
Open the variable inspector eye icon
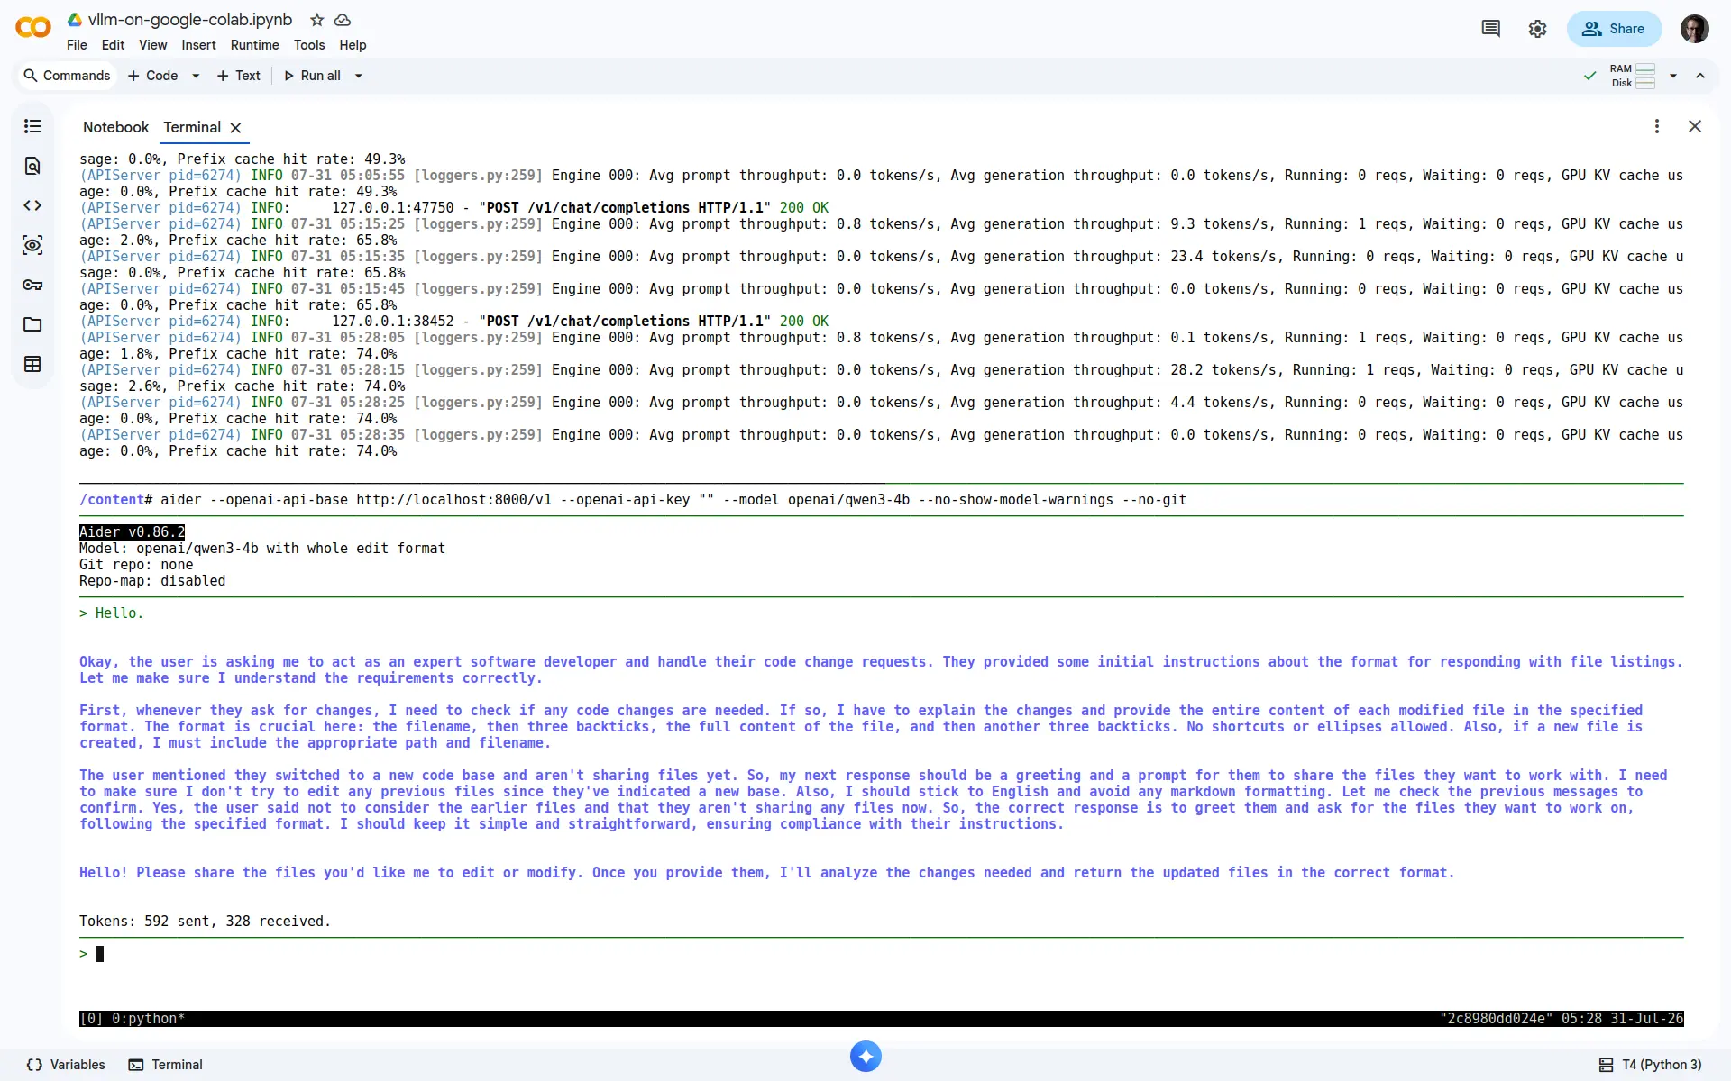(32, 245)
